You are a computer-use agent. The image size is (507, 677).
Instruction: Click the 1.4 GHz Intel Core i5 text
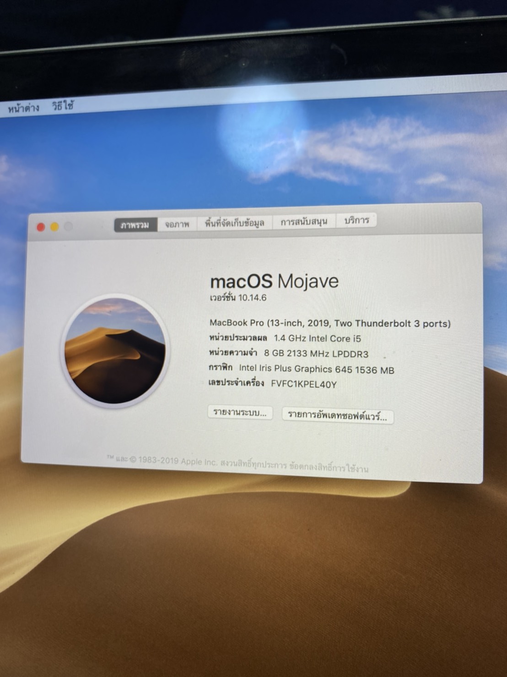point(317,338)
